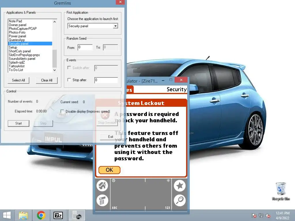Close the Palm emulator window
The image size is (295, 221).
click(181, 80)
